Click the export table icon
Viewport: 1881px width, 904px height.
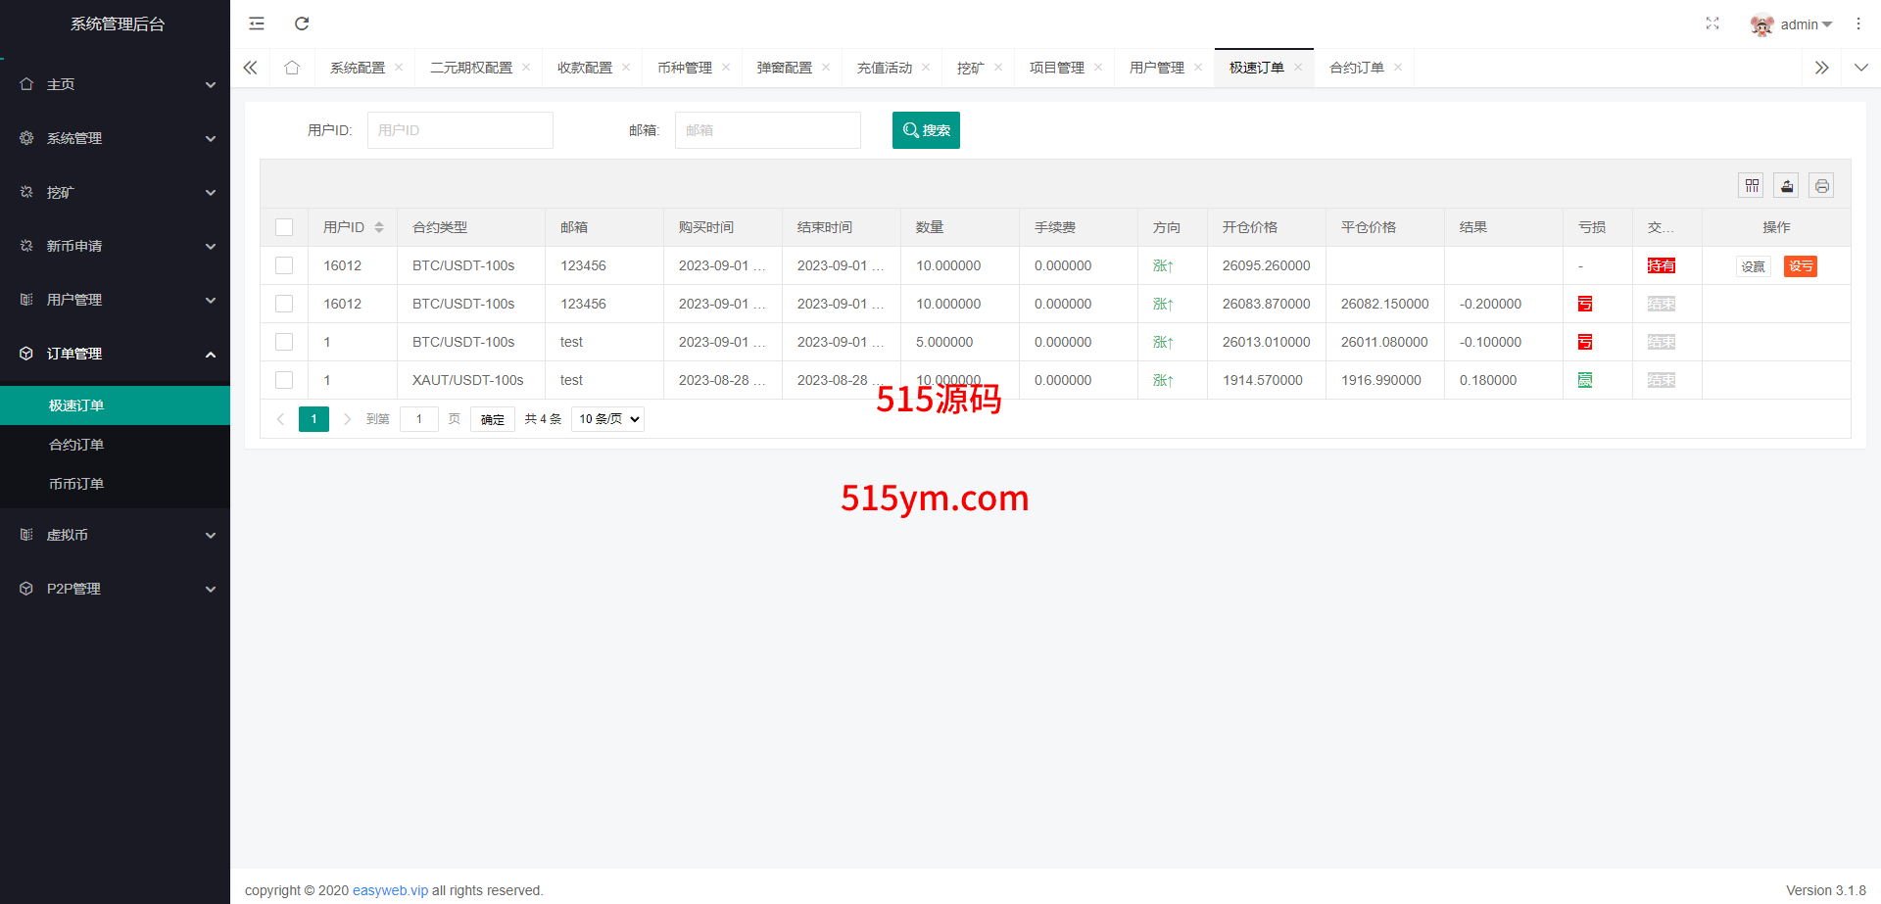(x=1787, y=186)
